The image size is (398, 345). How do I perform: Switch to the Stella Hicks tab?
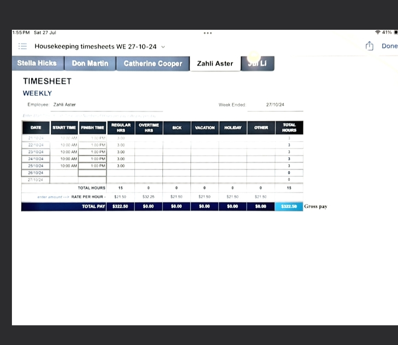pos(38,63)
